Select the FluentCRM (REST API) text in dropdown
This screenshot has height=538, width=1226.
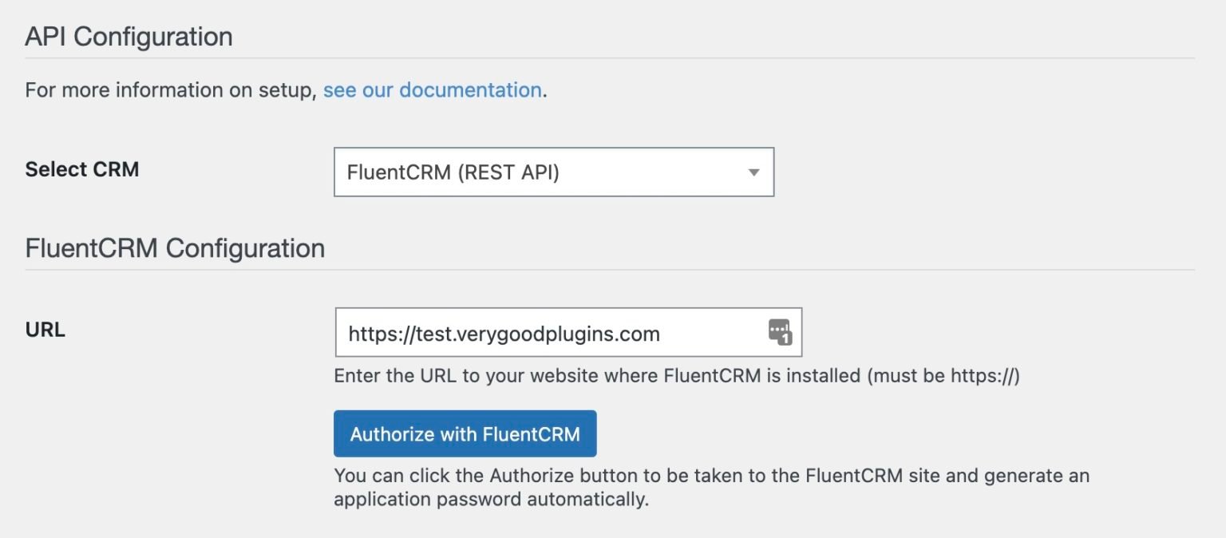tap(453, 172)
